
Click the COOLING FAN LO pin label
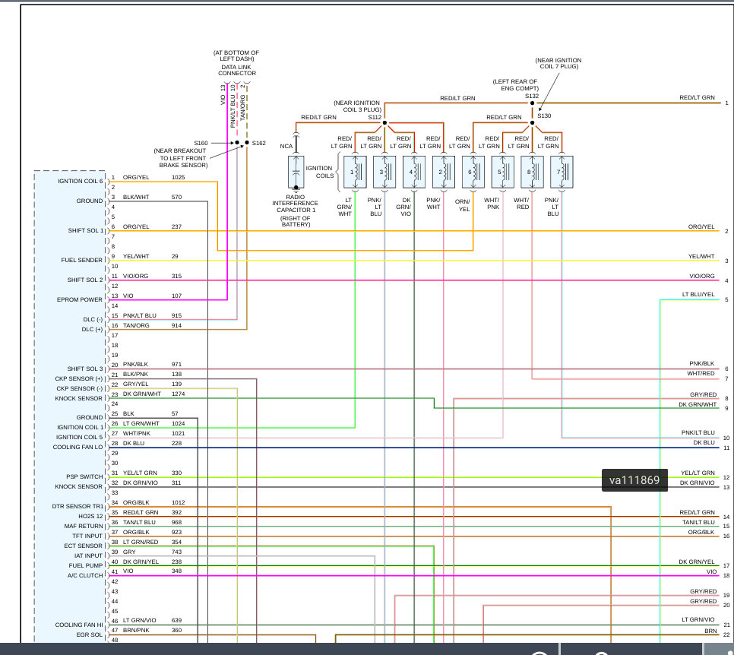[x=78, y=447]
